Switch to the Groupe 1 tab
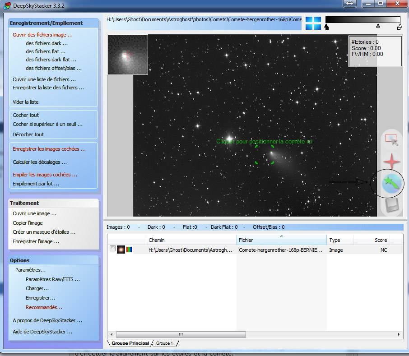This screenshot has height=356, width=409. click(164, 343)
